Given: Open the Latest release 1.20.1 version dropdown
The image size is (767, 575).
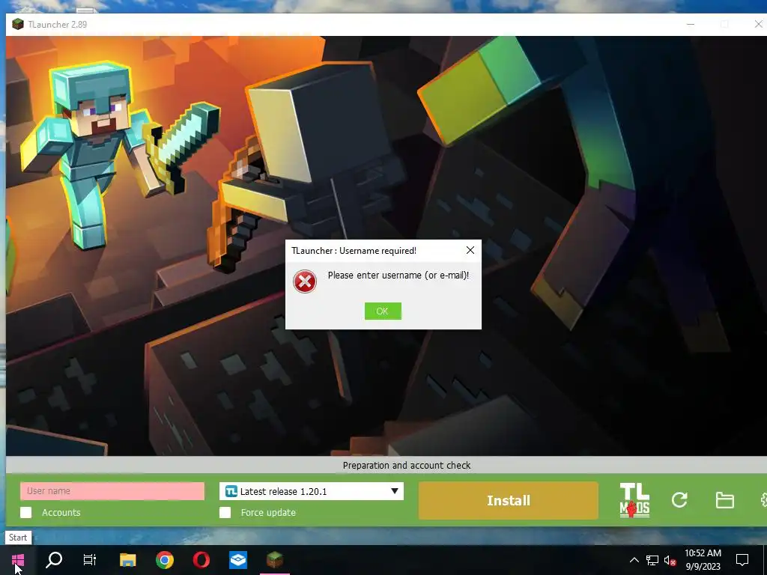Looking at the screenshot, I should tap(312, 491).
